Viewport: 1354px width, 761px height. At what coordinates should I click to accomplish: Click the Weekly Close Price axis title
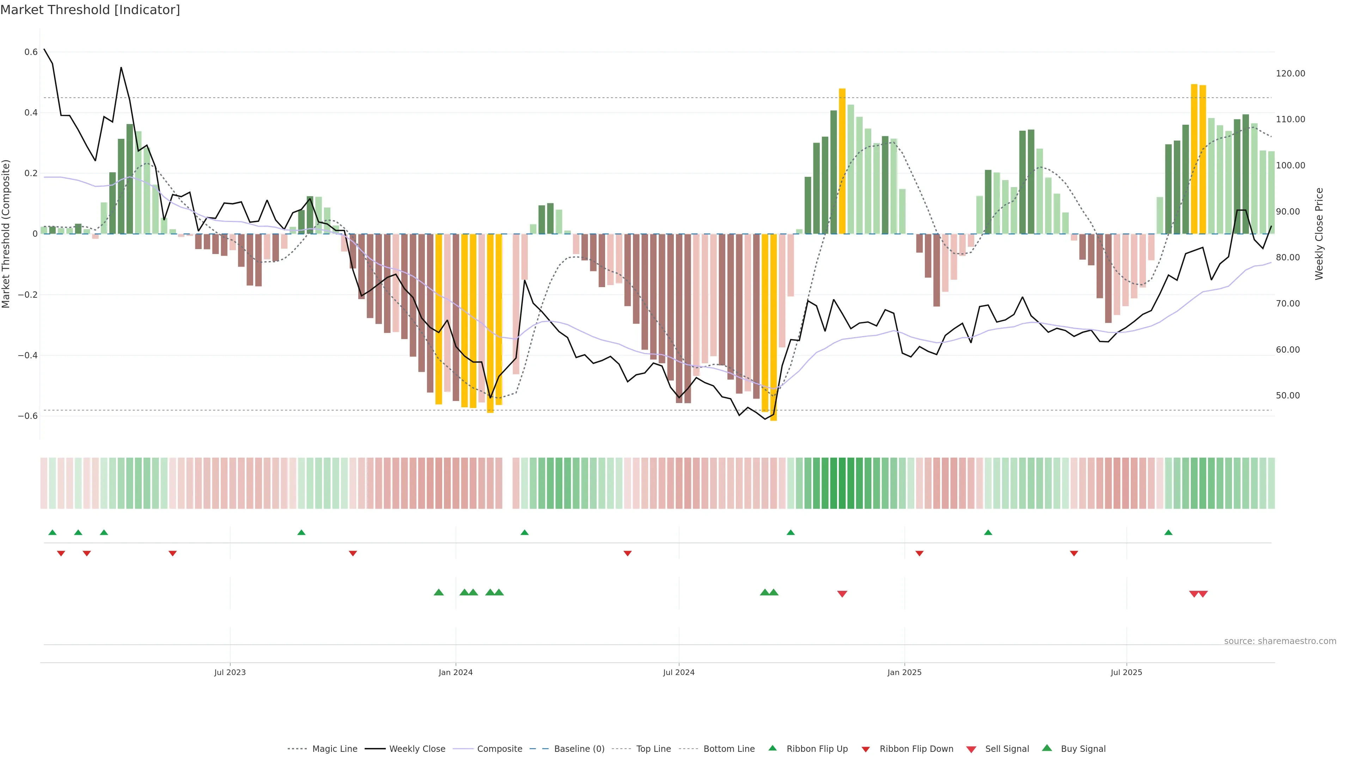pyautogui.click(x=1319, y=234)
